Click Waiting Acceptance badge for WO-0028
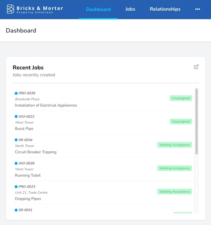This screenshot has width=211, height=225. click(x=175, y=168)
